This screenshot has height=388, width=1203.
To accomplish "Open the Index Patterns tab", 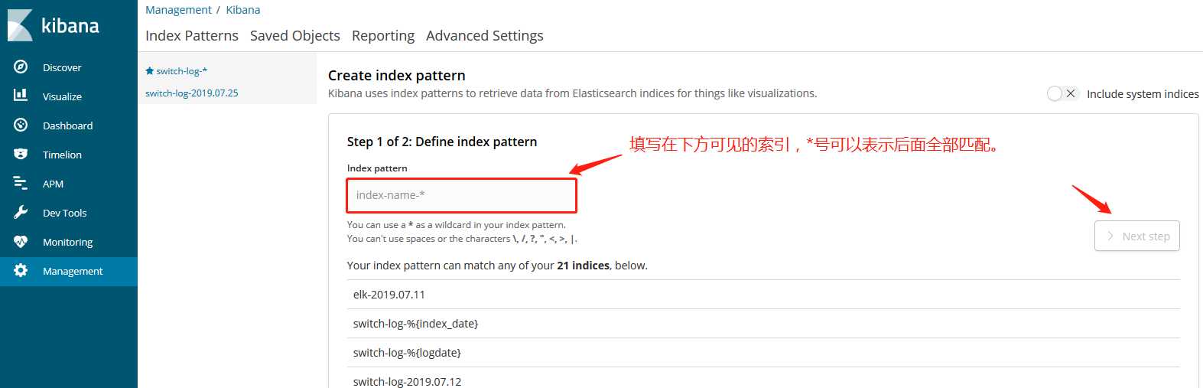I will [192, 35].
